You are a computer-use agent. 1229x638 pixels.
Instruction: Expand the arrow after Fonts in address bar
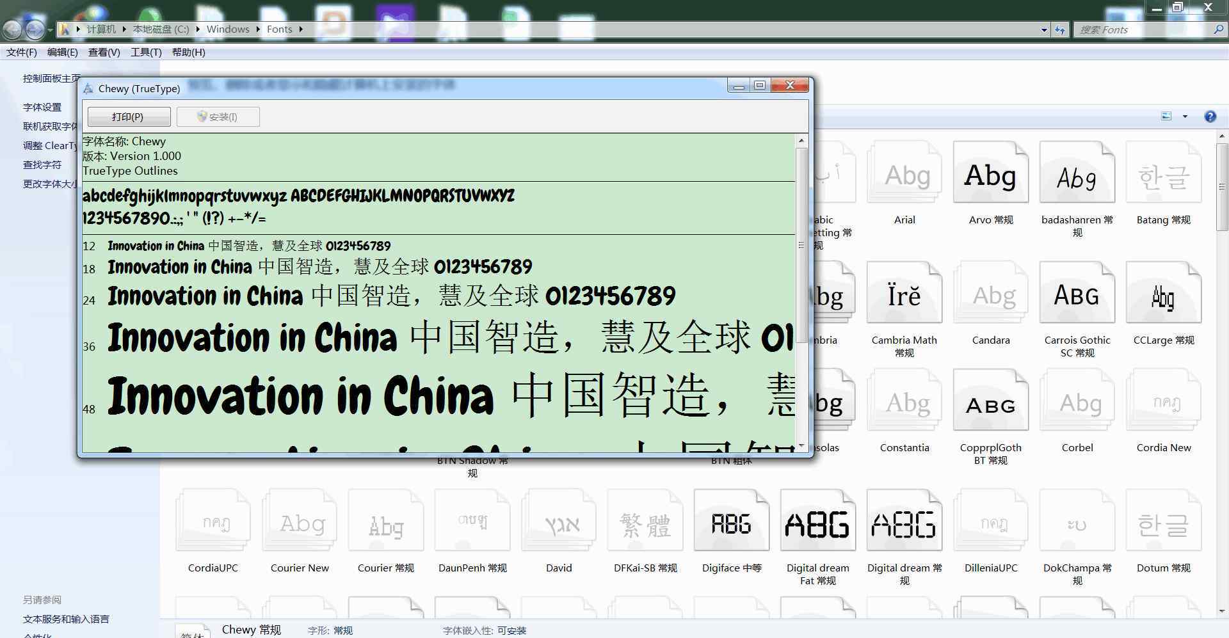[300, 29]
